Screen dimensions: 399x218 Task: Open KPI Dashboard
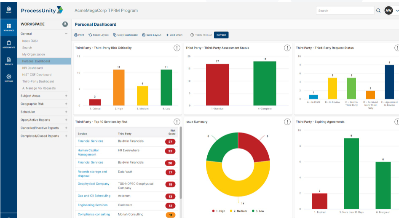coord(32,68)
